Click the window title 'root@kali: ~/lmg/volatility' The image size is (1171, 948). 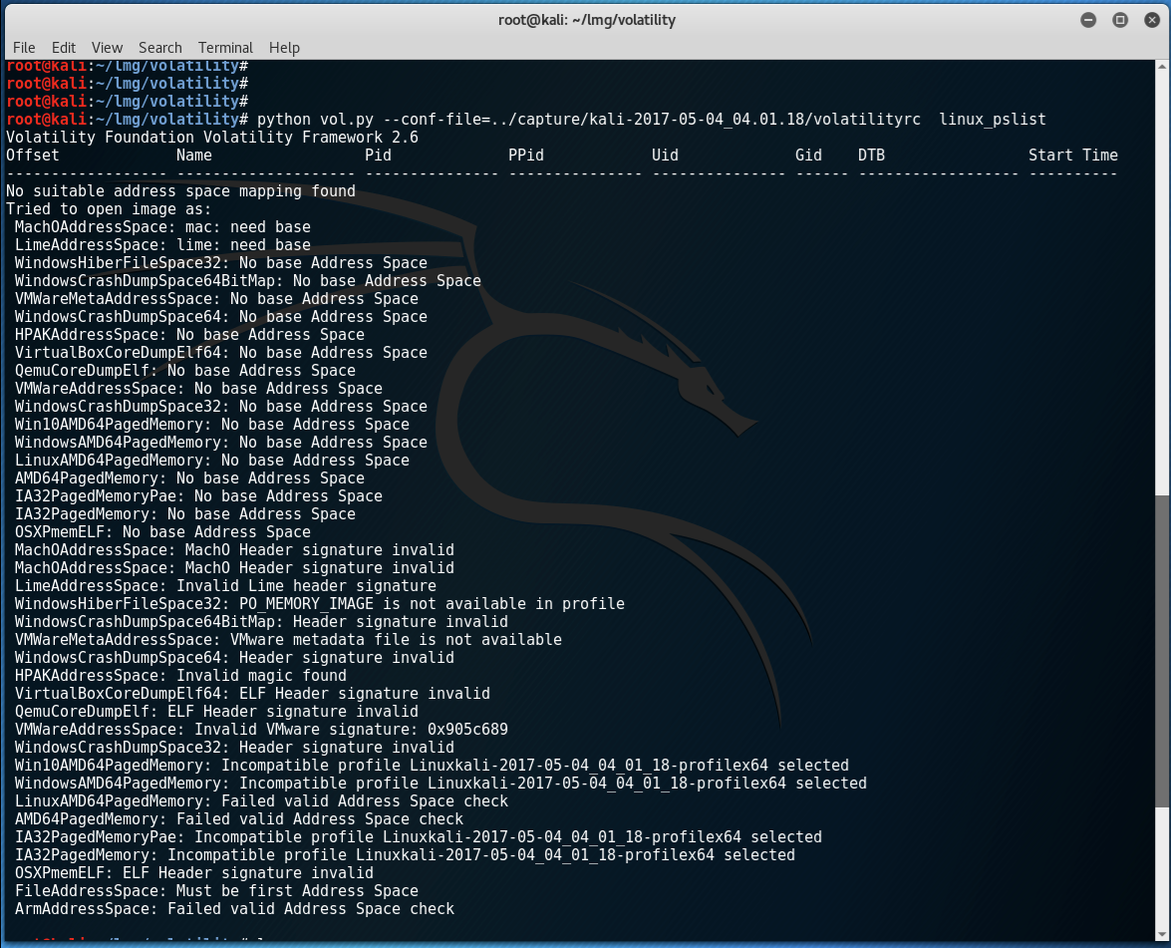[586, 20]
